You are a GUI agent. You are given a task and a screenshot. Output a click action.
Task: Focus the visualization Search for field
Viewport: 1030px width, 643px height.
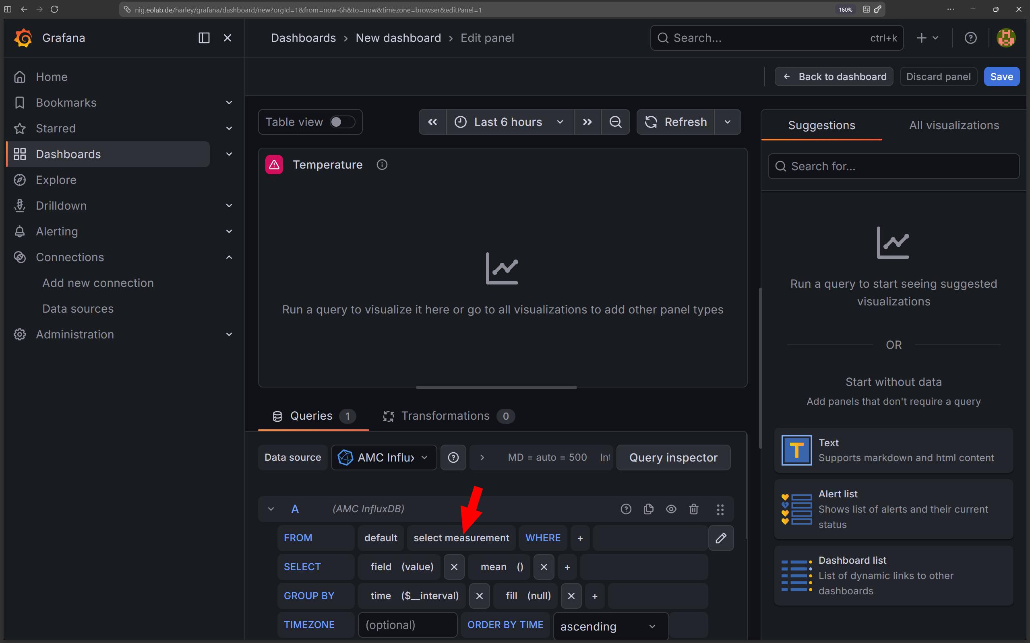pos(893,166)
